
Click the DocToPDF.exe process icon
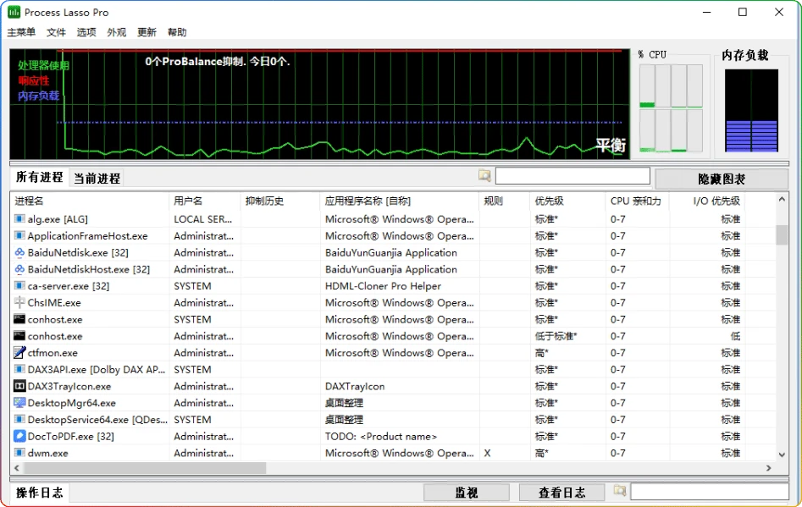[18, 436]
